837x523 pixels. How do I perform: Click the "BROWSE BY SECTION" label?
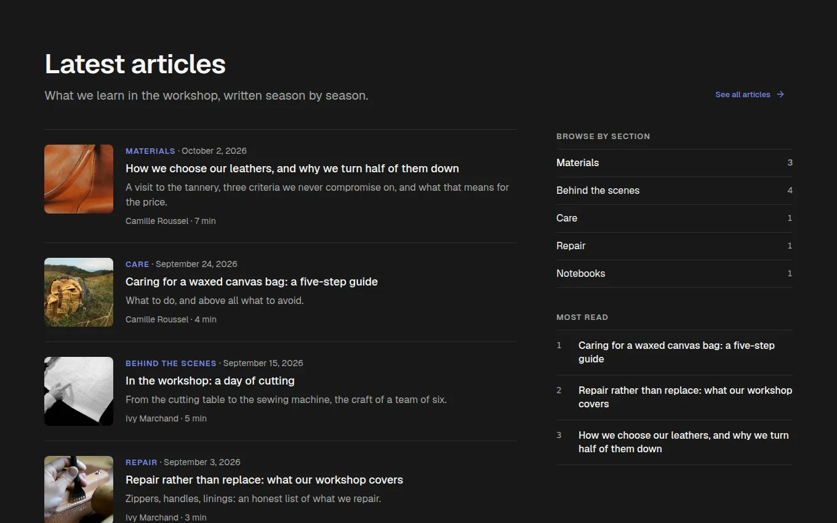point(603,137)
